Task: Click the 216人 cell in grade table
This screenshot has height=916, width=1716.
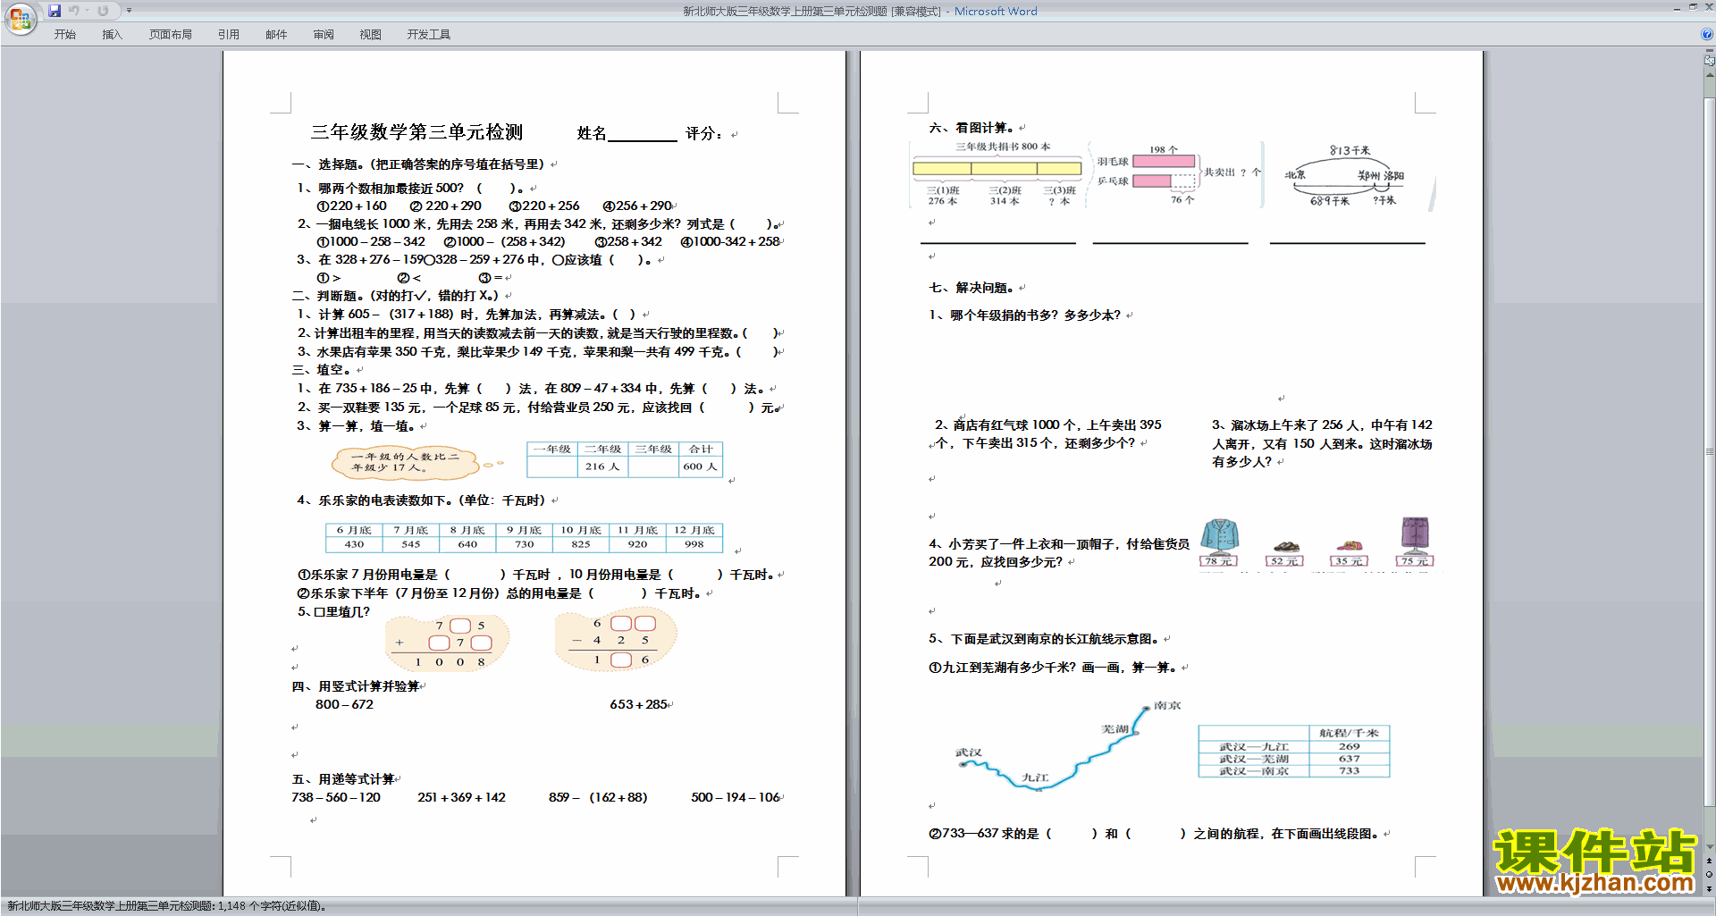Action: [x=602, y=466]
